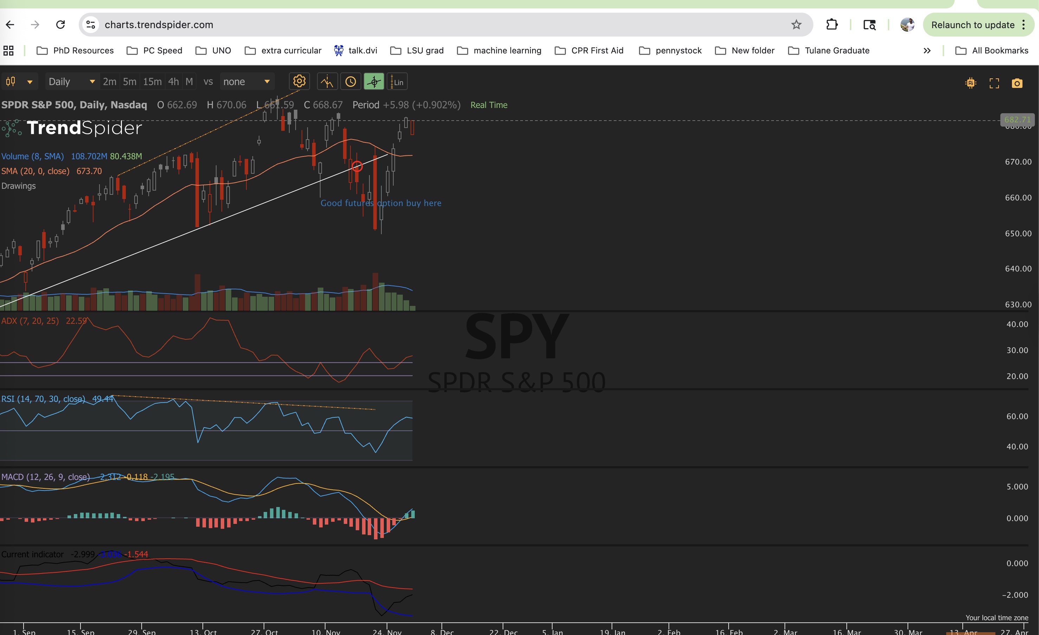Click the orange chip icon top right

point(971,83)
